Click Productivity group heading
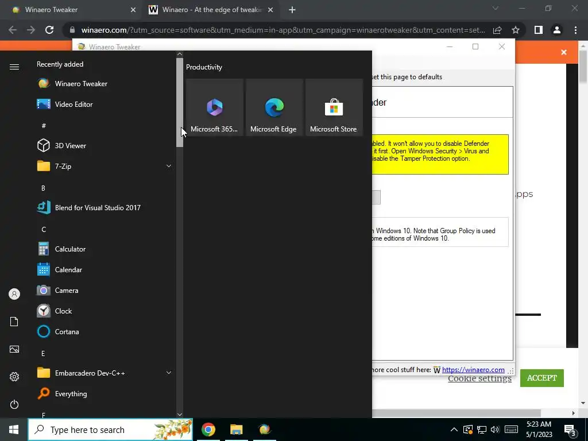588x441 pixels. click(x=204, y=67)
